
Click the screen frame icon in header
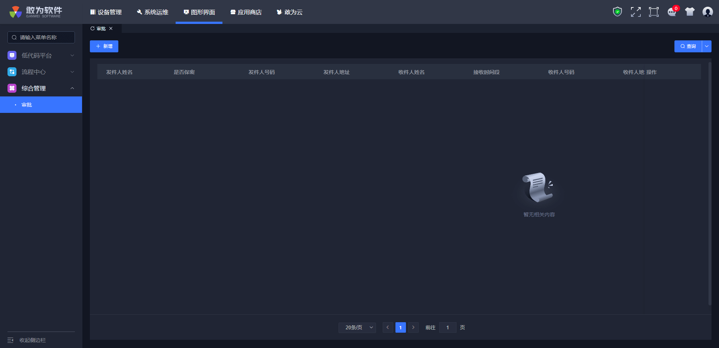click(653, 12)
